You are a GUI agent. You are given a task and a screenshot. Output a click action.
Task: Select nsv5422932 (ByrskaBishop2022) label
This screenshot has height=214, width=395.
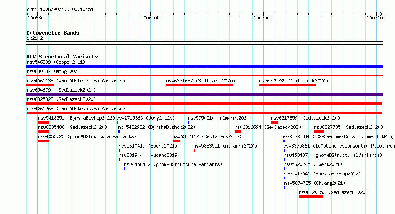[x=157, y=127]
